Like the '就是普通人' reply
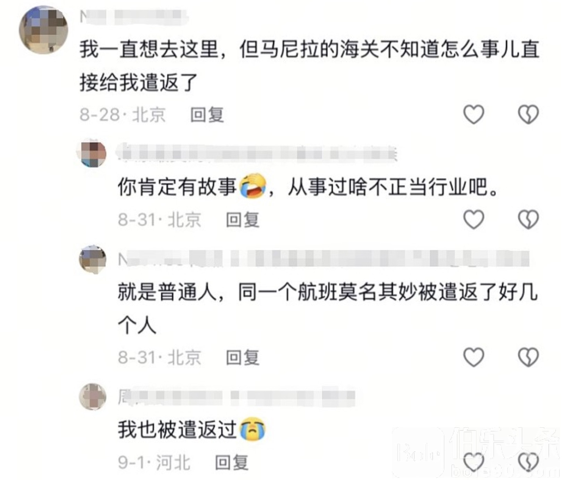The image size is (562, 480). [x=474, y=357]
